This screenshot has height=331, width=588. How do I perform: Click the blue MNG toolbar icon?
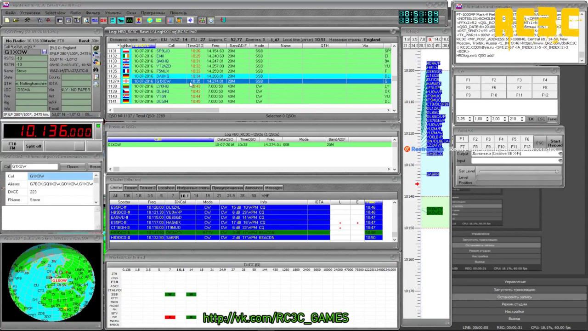point(95,20)
